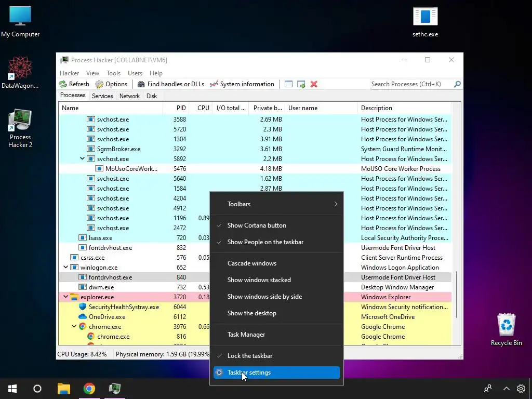Open the My Computer desktop icon
This screenshot has height=399, width=532.
click(x=20, y=22)
